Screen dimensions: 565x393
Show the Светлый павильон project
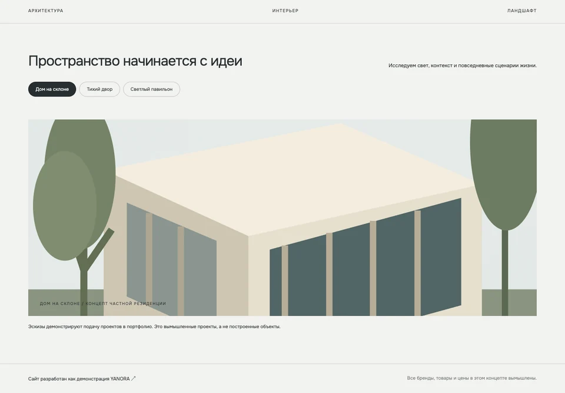[x=151, y=89]
